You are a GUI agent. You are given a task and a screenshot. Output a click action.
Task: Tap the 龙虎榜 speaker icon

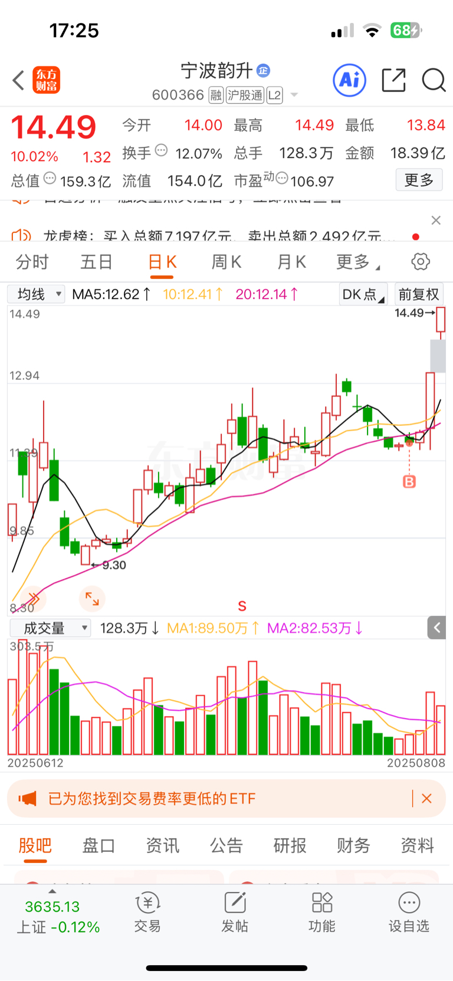click(21, 235)
